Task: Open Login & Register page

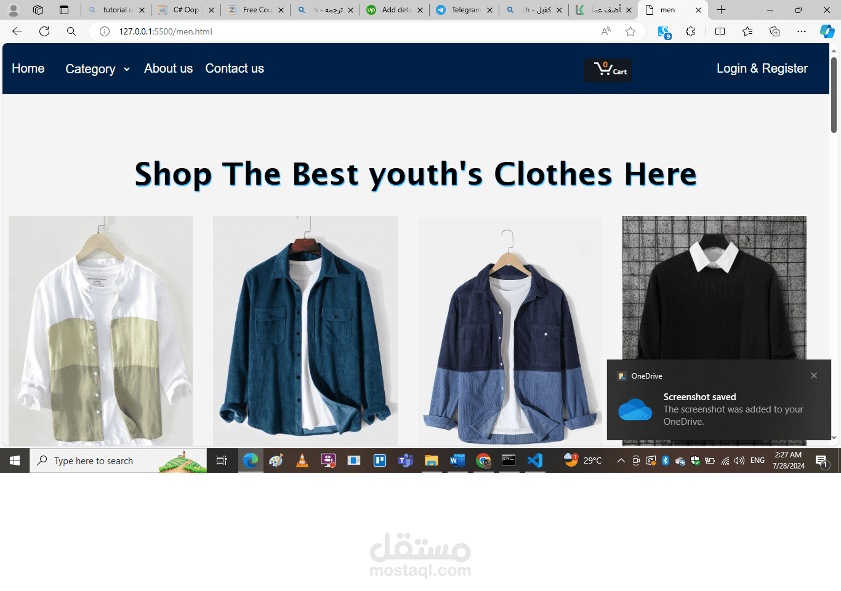Action: (762, 68)
